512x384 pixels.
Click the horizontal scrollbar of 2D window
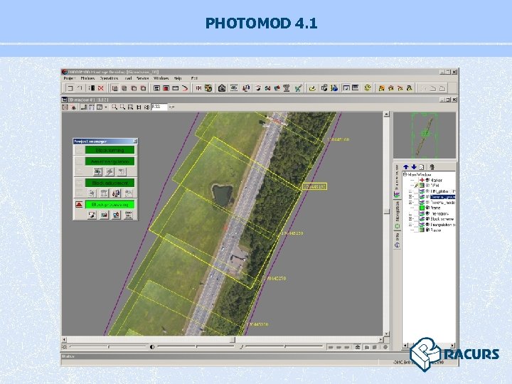tap(223, 340)
